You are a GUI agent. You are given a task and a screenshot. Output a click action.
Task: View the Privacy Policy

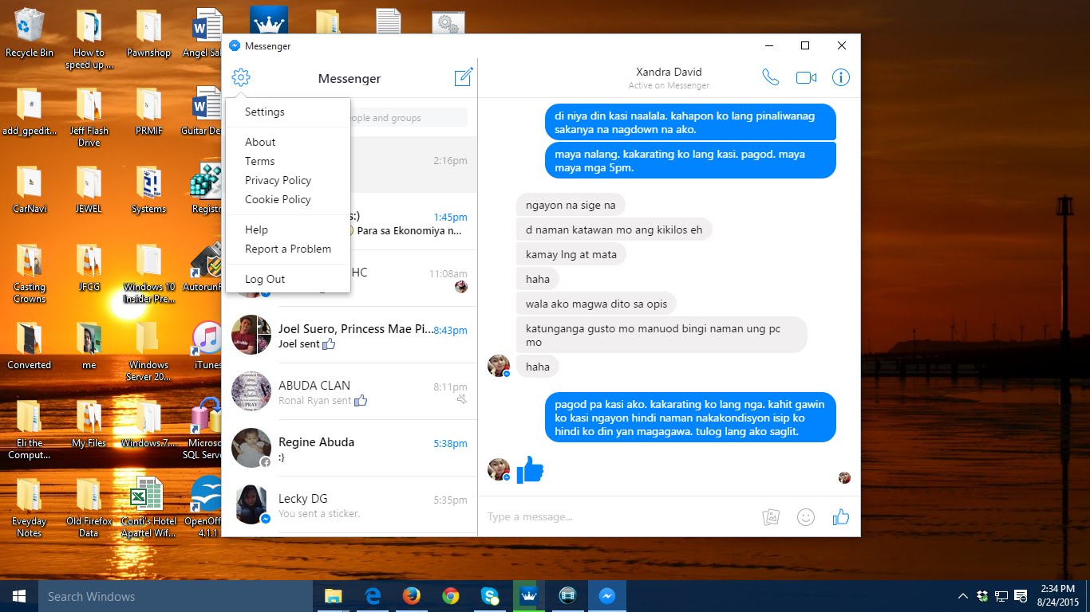coord(278,180)
